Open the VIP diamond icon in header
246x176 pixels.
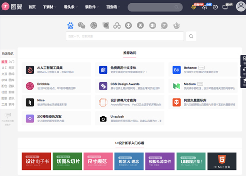[194, 7]
